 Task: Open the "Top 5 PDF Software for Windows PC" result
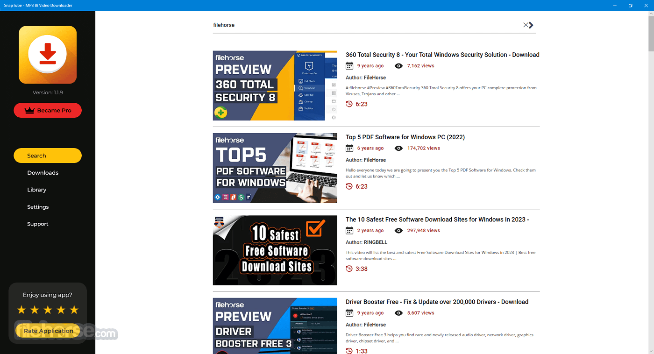click(405, 137)
